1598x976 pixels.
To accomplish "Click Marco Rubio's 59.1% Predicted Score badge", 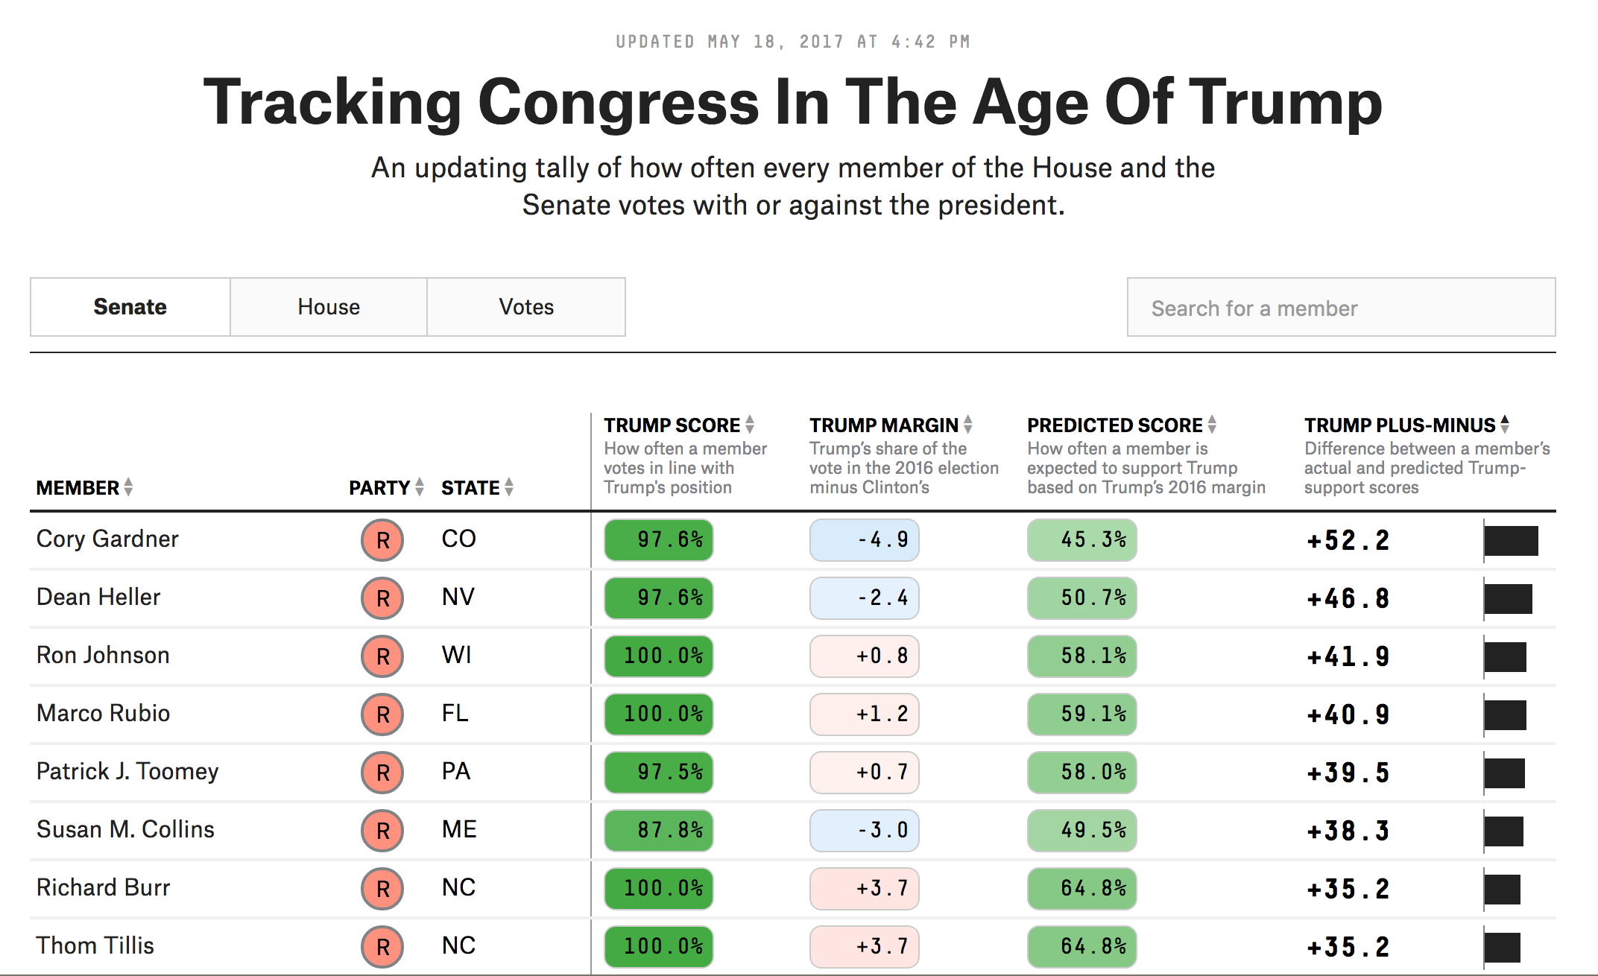I will coord(1081,714).
